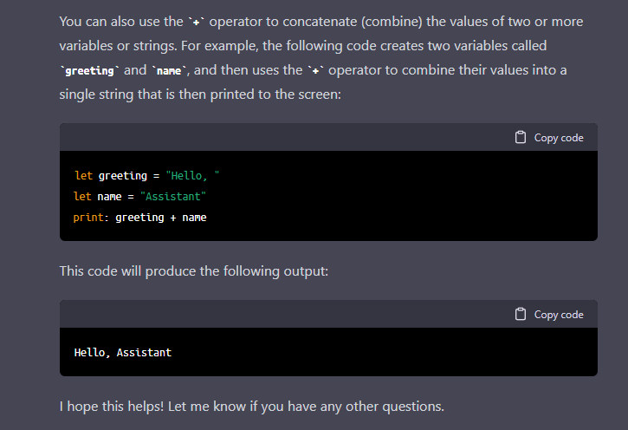Click the clipboard icon above the let greeting code
The height and width of the screenshot is (430, 628).
(x=521, y=138)
